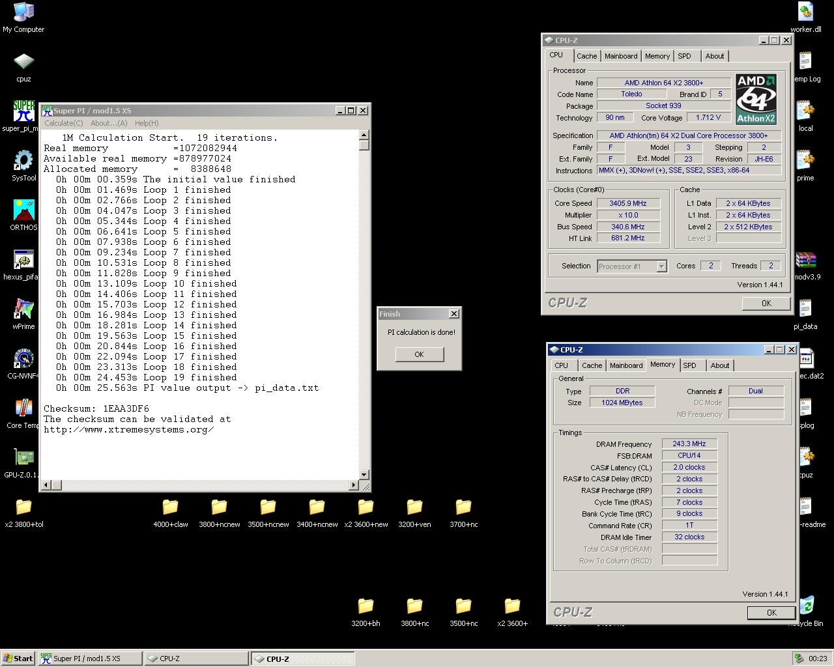Click memory Size value 1024 MBytes
This screenshot has height=667, width=834.
(x=622, y=403)
